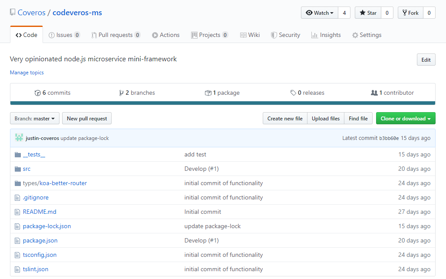Open the README.md file
Image resolution: width=446 pixels, height=279 pixels.
[40, 212]
